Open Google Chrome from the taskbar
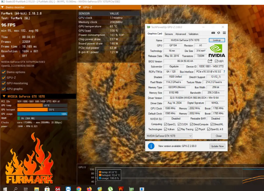Screen dimensions: 264x191 78,189
